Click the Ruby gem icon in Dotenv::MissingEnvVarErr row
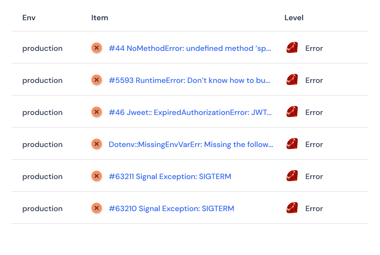 (292, 144)
